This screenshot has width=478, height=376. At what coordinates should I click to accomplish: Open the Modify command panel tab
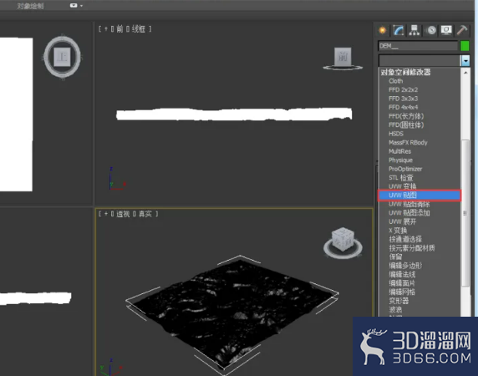(x=399, y=30)
